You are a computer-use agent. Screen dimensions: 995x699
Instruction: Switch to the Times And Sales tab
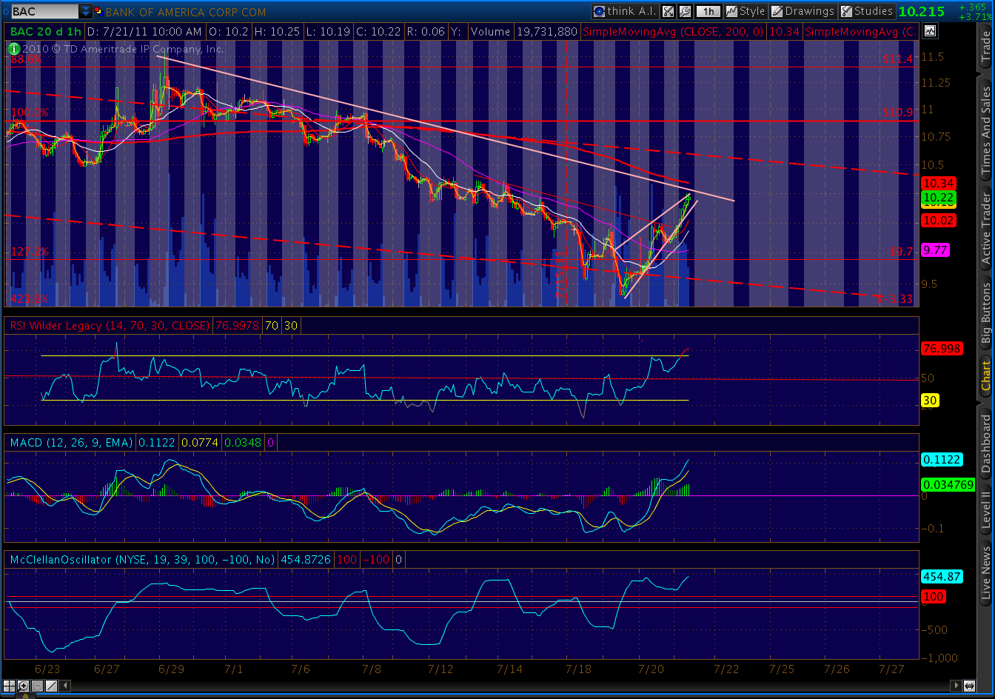(985, 131)
